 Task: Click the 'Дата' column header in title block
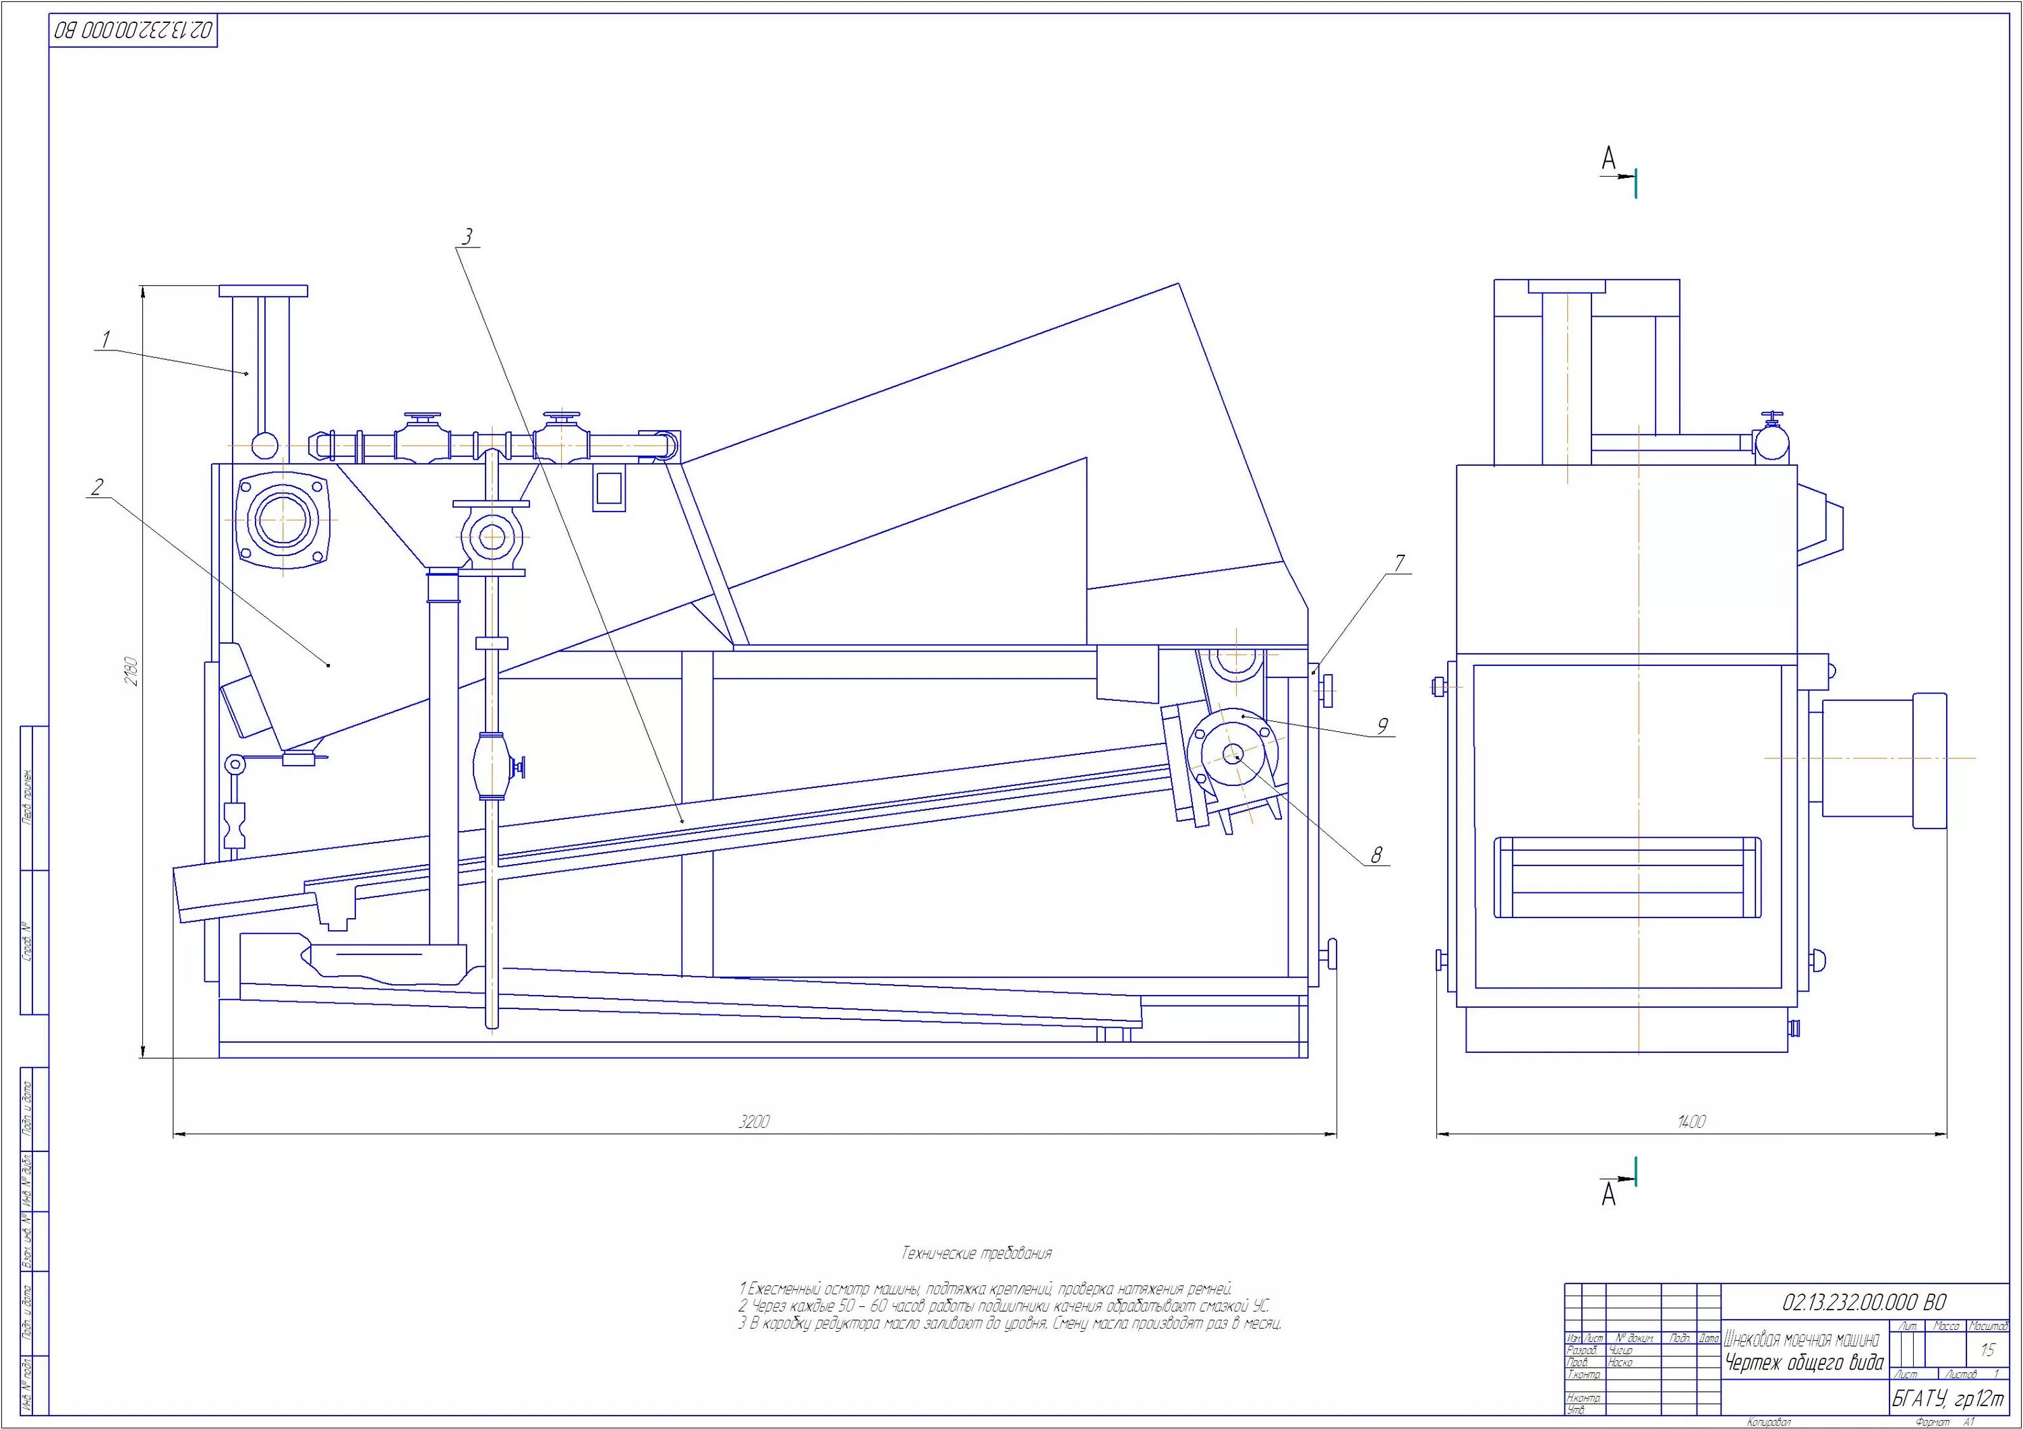[x=1709, y=1338]
